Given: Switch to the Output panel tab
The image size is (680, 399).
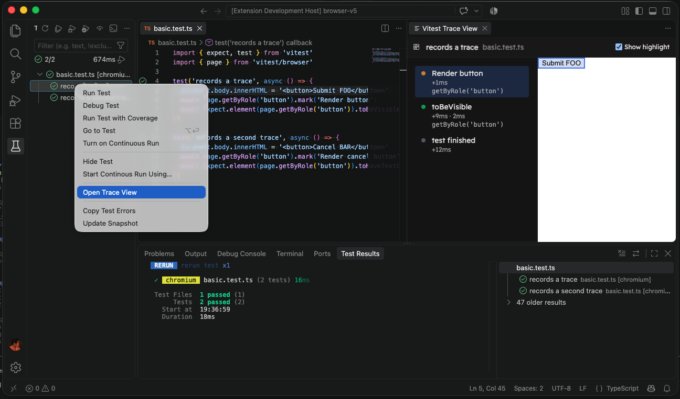Looking at the screenshot, I should pos(196,253).
